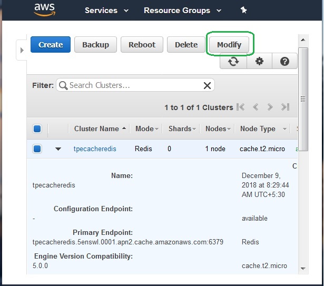Refresh the cluster list
Viewport: 324px width, 286px height.
click(233, 62)
